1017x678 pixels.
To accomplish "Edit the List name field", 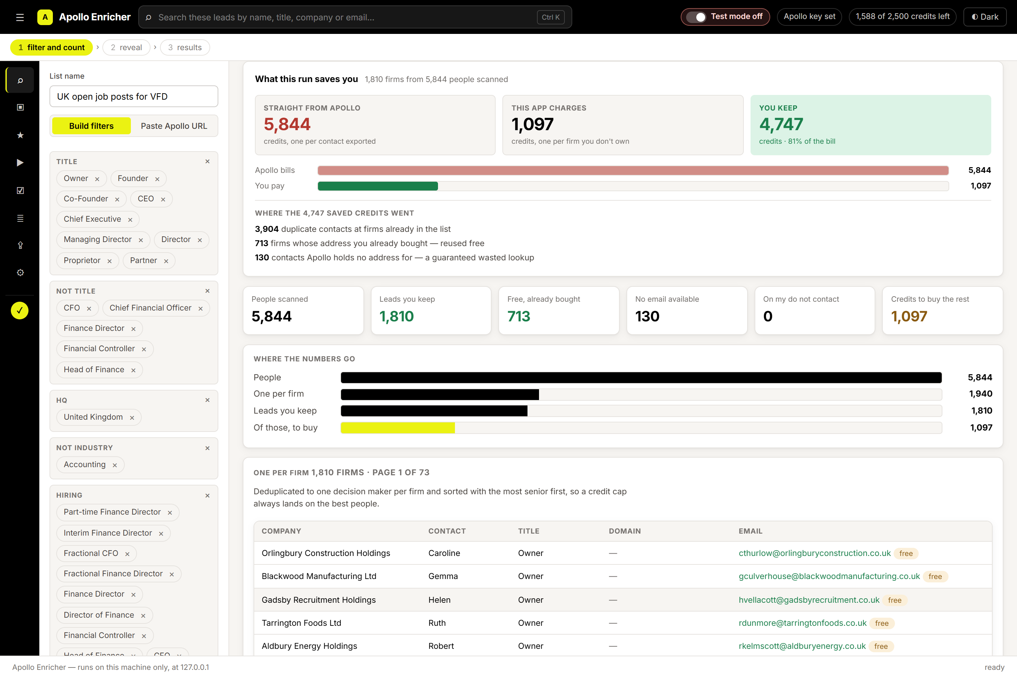I will [134, 96].
